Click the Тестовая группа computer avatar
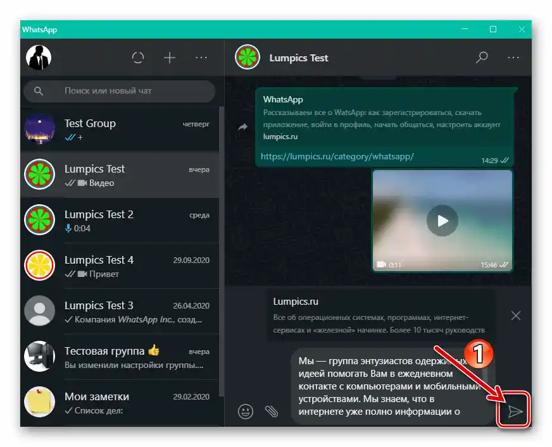The height and width of the screenshot is (447, 552). point(39,356)
